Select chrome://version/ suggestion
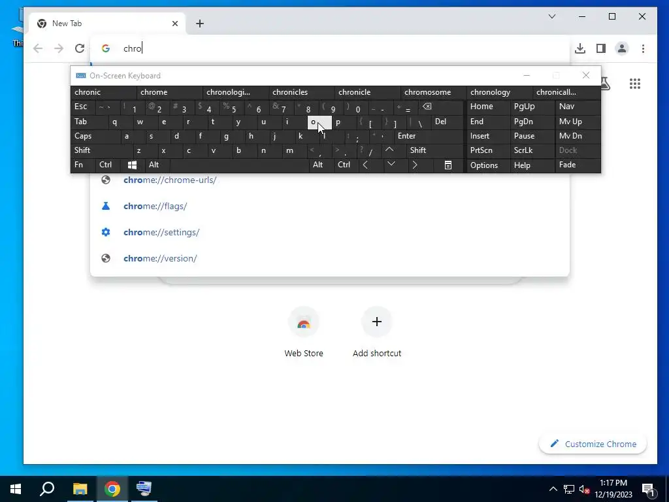The image size is (669, 502). 329,258
